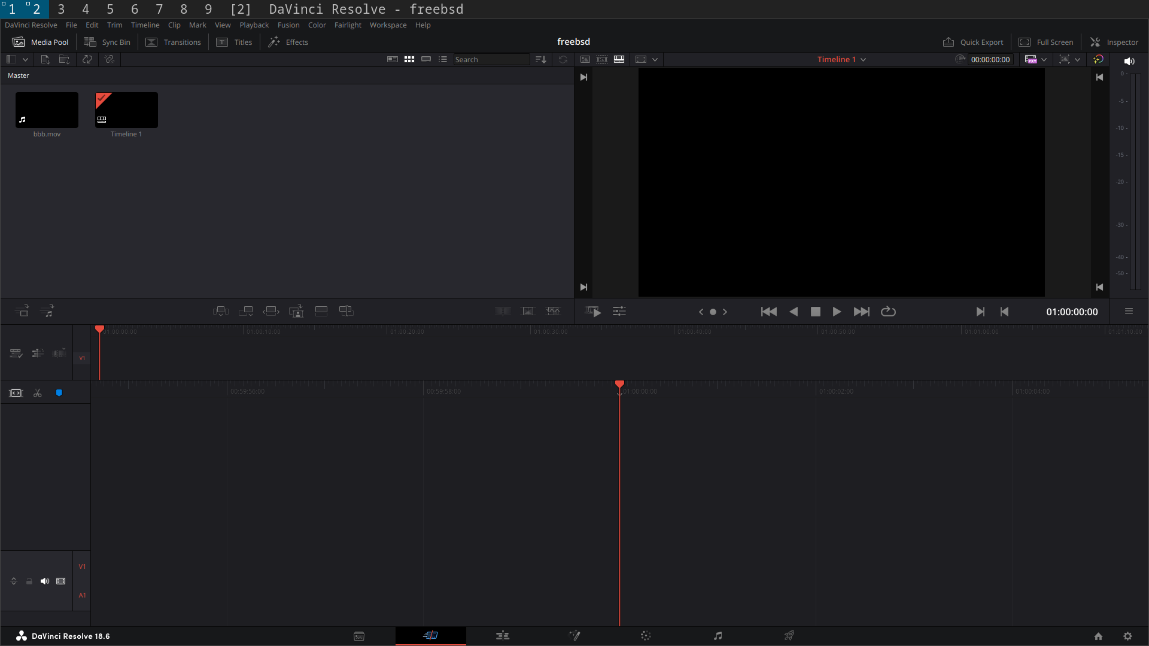
Task: Click the blue Add Marker icon
Action: (59, 393)
